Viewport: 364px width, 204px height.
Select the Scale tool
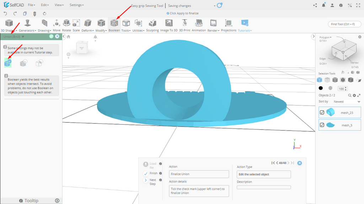click(x=76, y=25)
